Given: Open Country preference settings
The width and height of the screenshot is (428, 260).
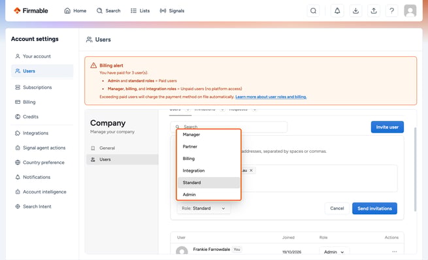Looking at the screenshot, I should tap(42, 163).
